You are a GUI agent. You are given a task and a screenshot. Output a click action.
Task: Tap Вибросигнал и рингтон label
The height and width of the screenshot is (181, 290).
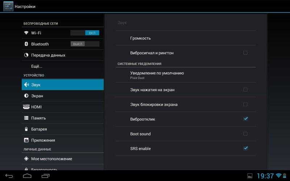152,53
